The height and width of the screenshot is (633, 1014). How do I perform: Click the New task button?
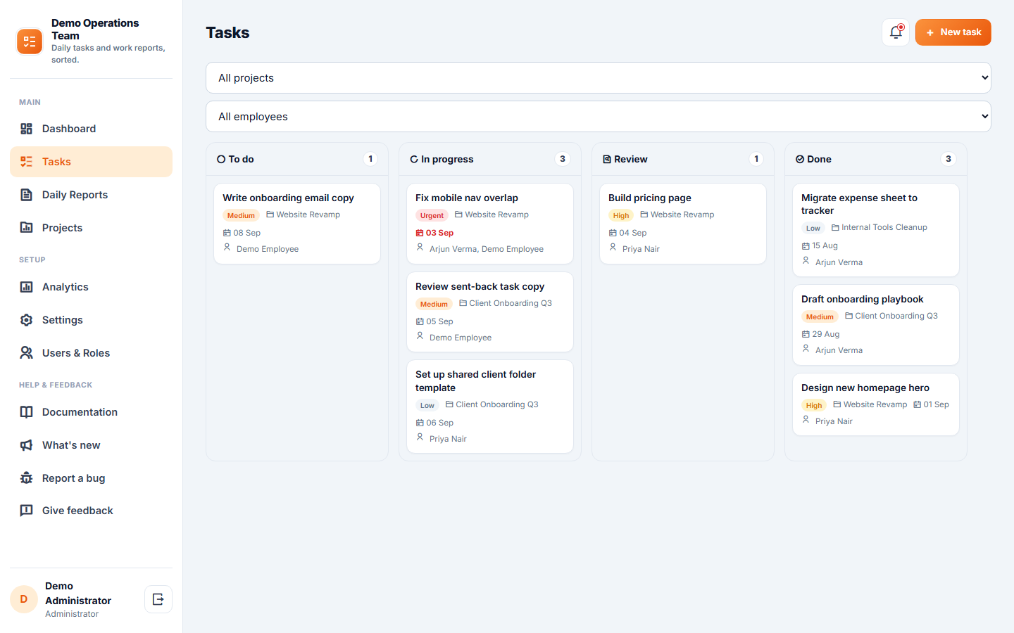pyautogui.click(x=953, y=32)
